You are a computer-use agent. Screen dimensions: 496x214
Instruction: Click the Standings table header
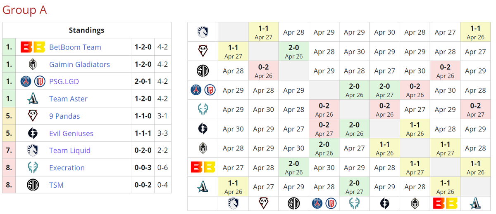pyautogui.click(x=87, y=30)
